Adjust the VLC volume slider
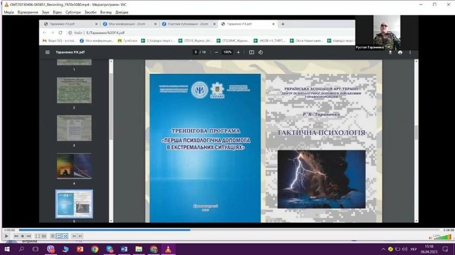This screenshot has height=255, width=455. point(443,237)
